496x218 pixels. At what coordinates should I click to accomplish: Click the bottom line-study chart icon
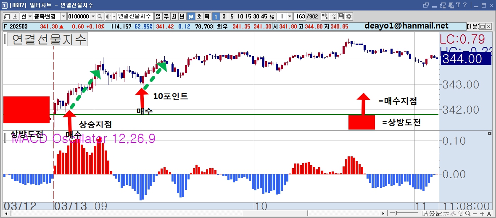click(x=446, y=213)
